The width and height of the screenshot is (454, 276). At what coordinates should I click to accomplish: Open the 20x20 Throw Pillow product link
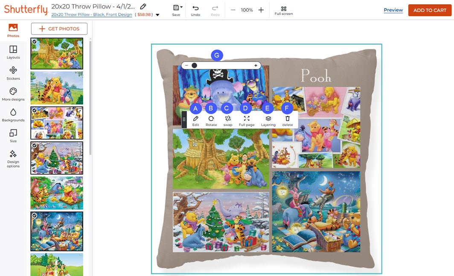(91, 14)
